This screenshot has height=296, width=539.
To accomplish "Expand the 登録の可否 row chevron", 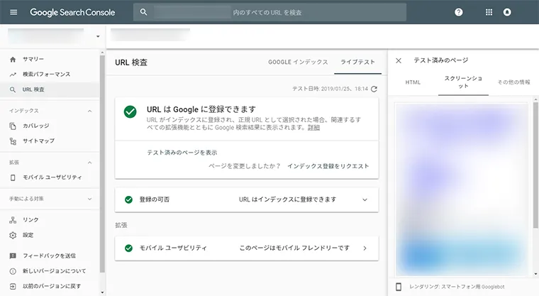I will (x=365, y=199).
